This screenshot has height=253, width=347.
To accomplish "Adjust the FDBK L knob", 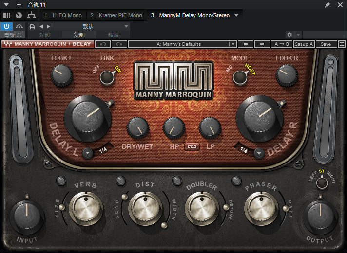I will click(62, 75).
